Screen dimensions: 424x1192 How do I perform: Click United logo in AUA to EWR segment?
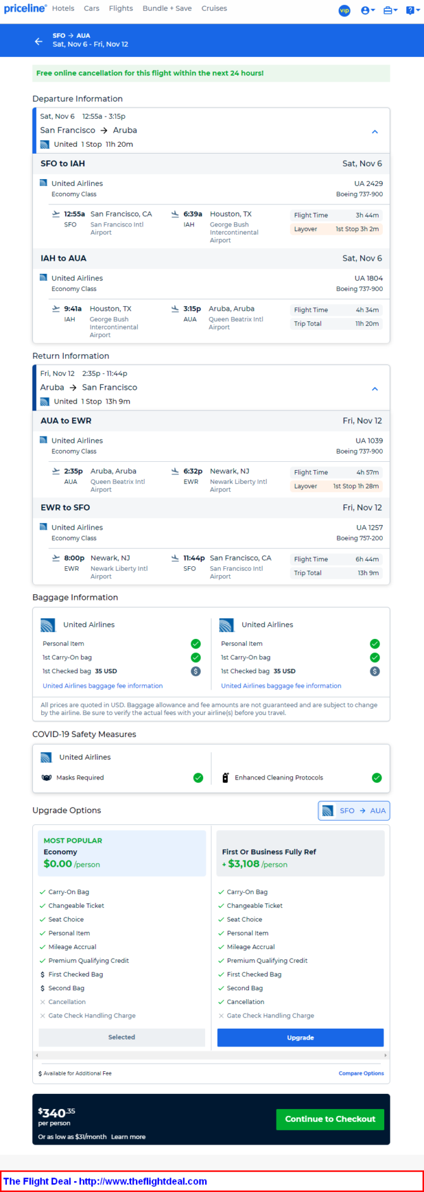click(44, 440)
